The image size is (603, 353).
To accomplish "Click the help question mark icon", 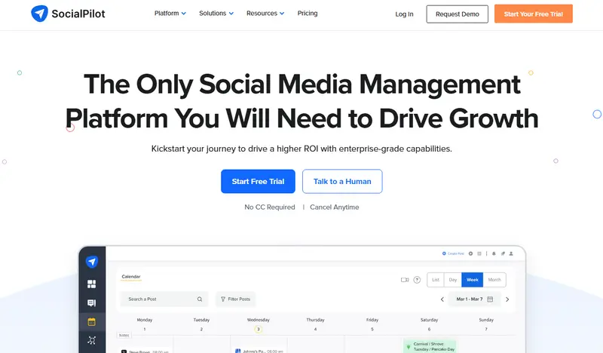I will [417, 280].
